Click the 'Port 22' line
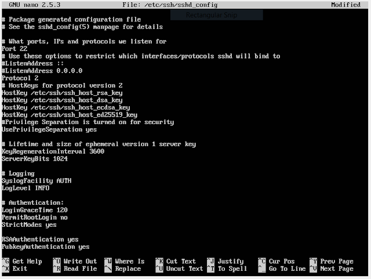This screenshot has width=371, height=279. (x=14, y=49)
